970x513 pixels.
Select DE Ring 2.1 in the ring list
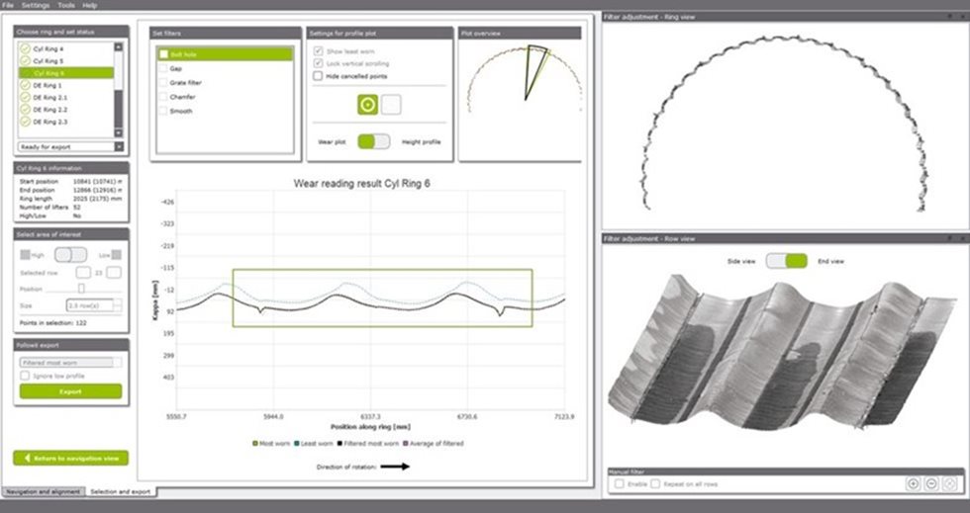[49, 98]
